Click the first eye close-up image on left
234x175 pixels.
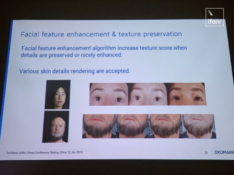pyautogui.click(x=109, y=94)
